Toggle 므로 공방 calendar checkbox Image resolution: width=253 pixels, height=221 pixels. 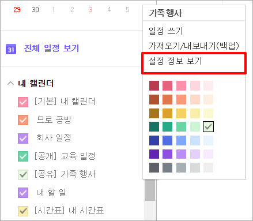click(x=23, y=120)
